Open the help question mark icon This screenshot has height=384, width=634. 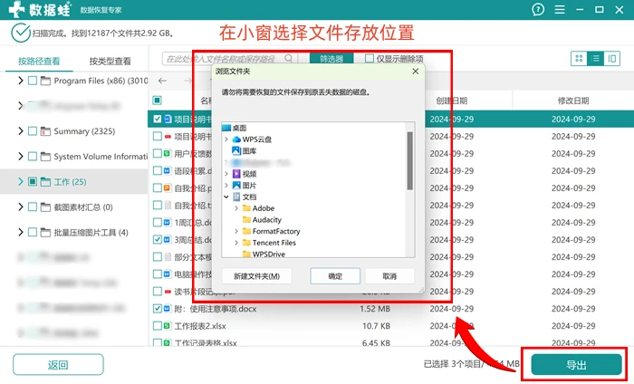tap(538, 9)
